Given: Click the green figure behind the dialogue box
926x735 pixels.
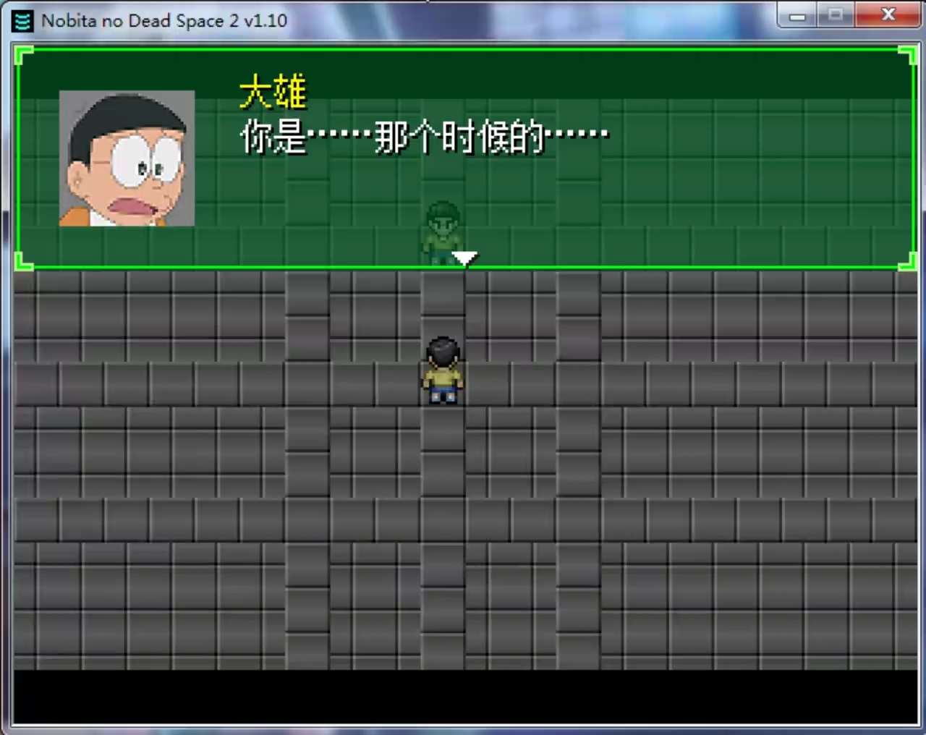Looking at the screenshot, I should [442, 231].
